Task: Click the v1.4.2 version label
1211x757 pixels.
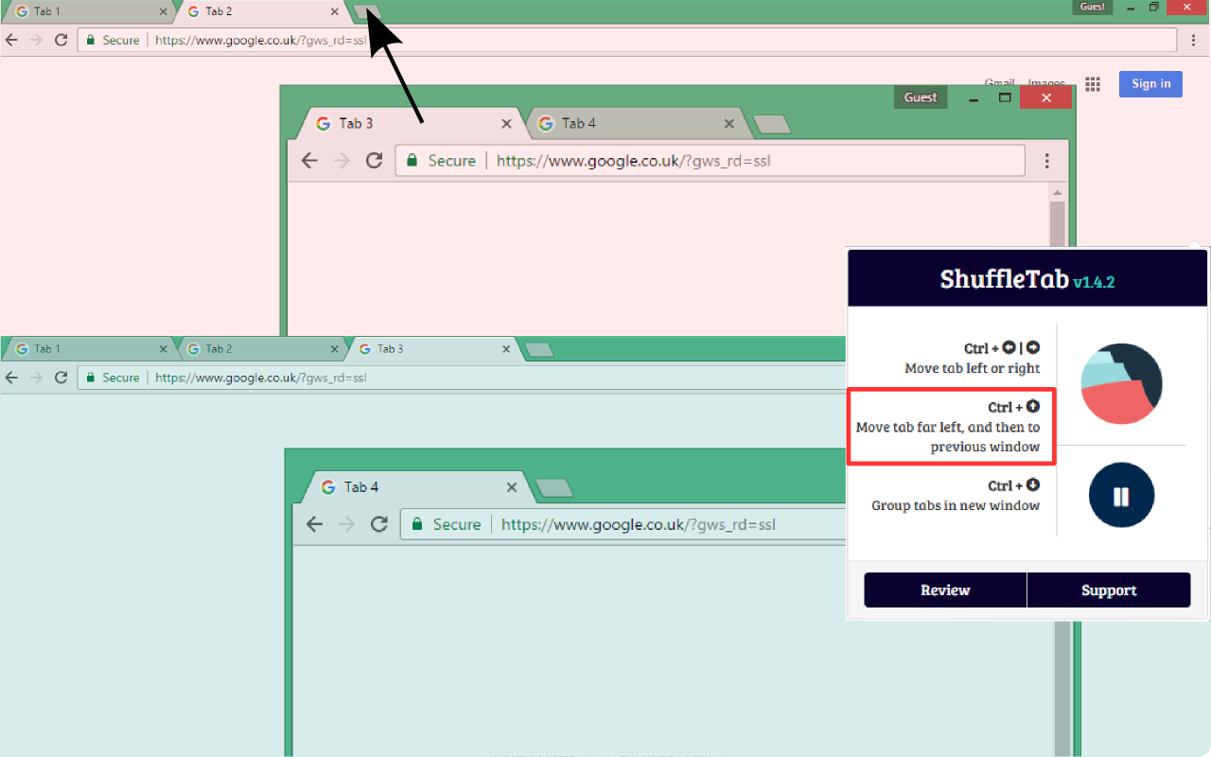Action: coord(1095,282)
